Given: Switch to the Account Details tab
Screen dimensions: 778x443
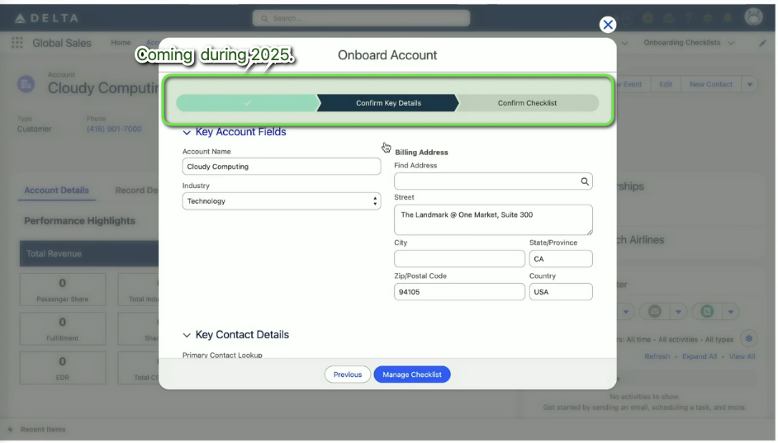Looking at the screenshot, I should tap(56, 191).
